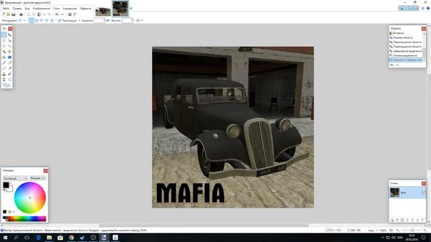Select the Pencil tool

click(4, 69)
